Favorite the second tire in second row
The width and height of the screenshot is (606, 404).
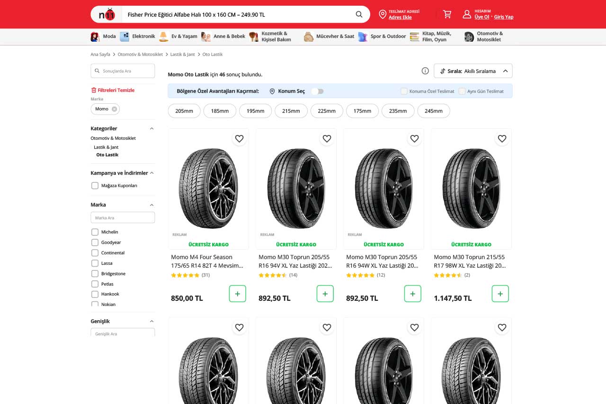[x=327, y=327]
